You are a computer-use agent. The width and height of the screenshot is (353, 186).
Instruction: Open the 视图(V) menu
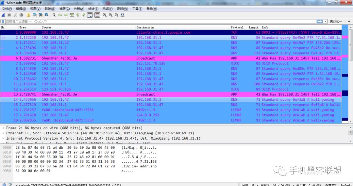tap(35, 9)
